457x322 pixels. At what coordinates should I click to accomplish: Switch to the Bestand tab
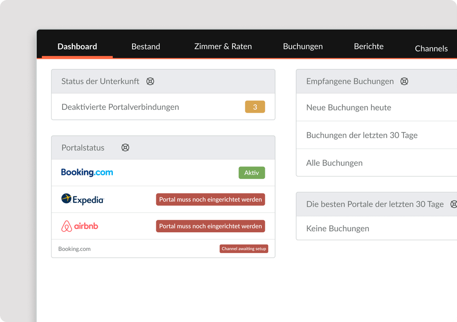tap(146, 47)
